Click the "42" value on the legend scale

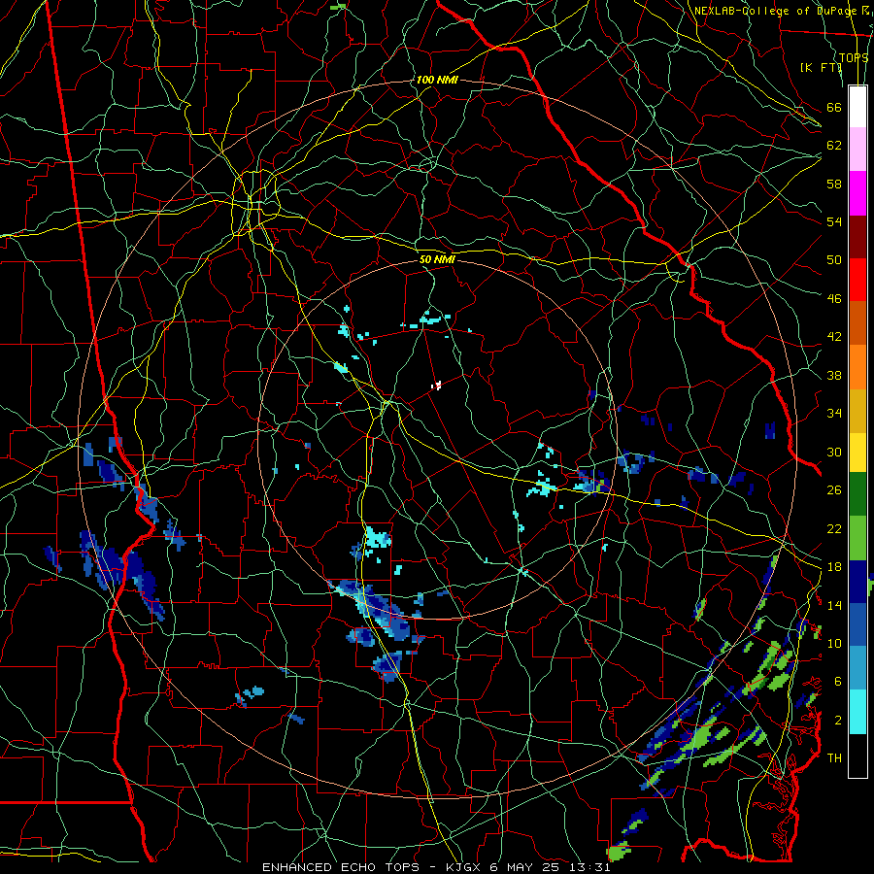pyautogui.click(x=834, y=337)
